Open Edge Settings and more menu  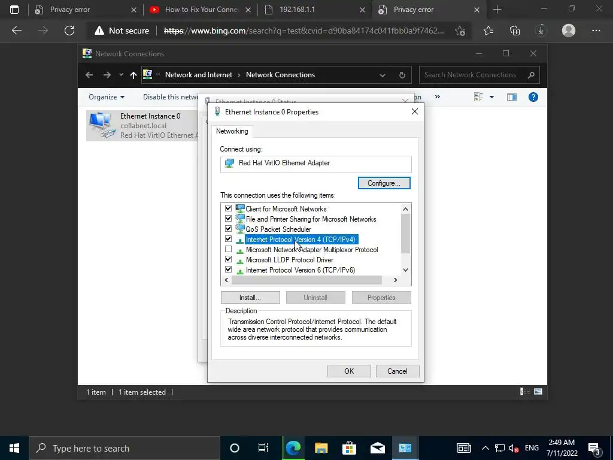pos(596,31)
